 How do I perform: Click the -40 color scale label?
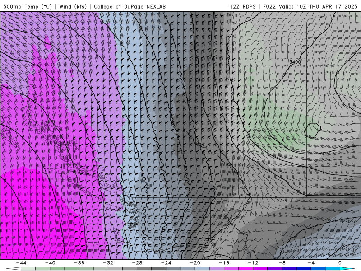pyautogui.click(x=50, y=263)
